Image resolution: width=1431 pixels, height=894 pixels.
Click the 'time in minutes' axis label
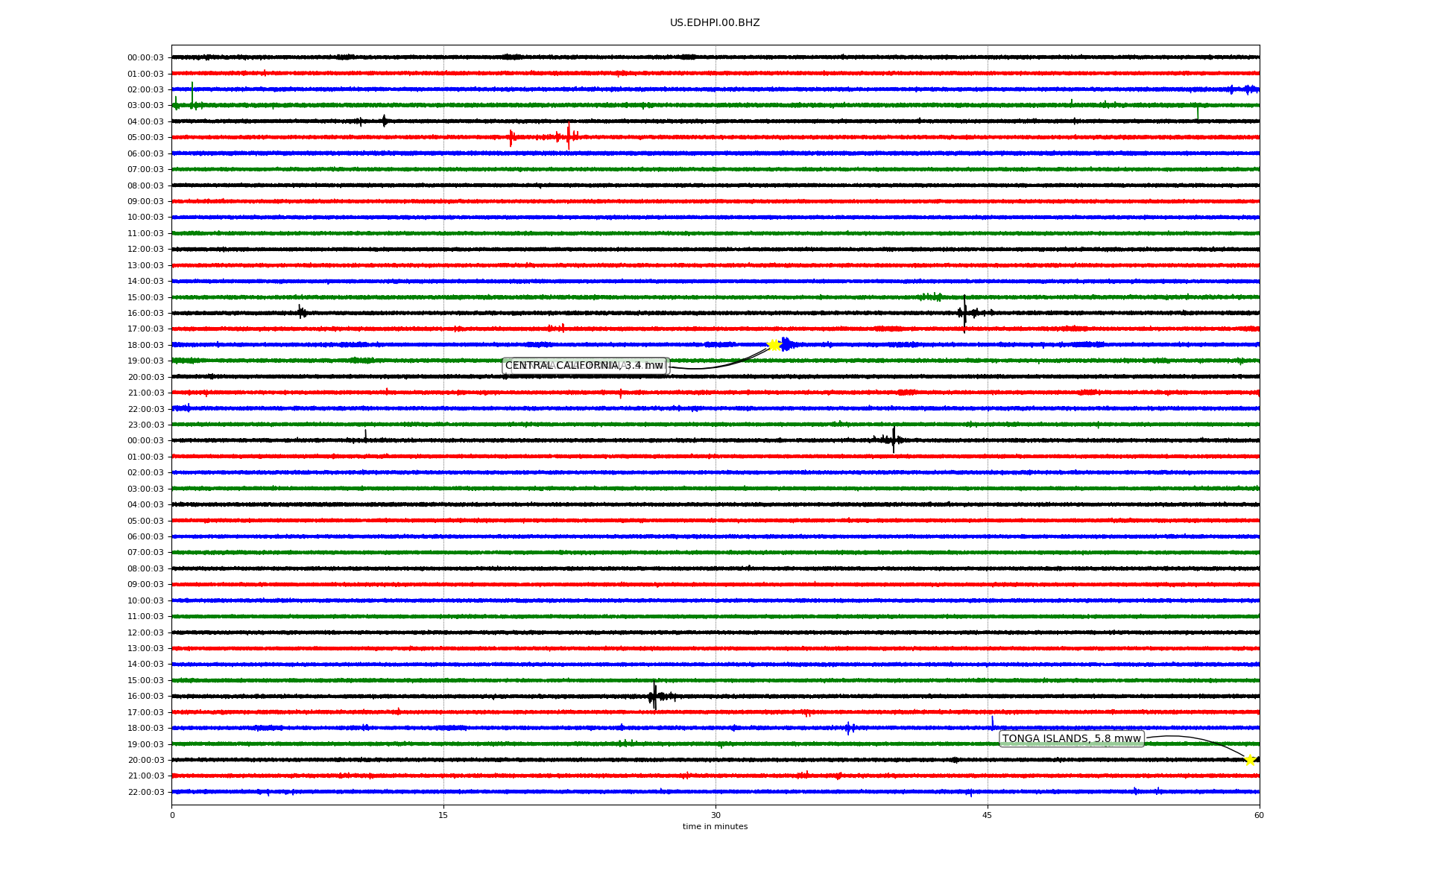tap(715, 827)
